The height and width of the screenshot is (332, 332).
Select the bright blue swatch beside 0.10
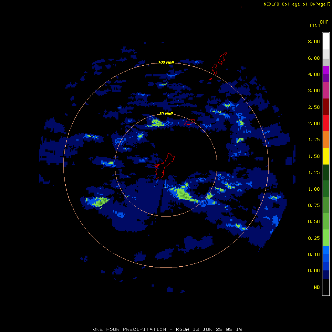click(x=326, y=250)
